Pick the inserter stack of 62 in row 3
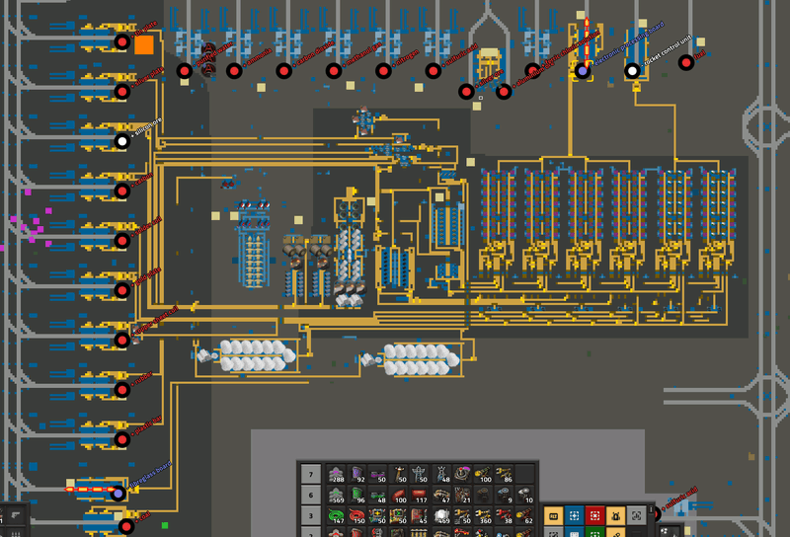Viewport: 790px width, 537px height. 524,516
